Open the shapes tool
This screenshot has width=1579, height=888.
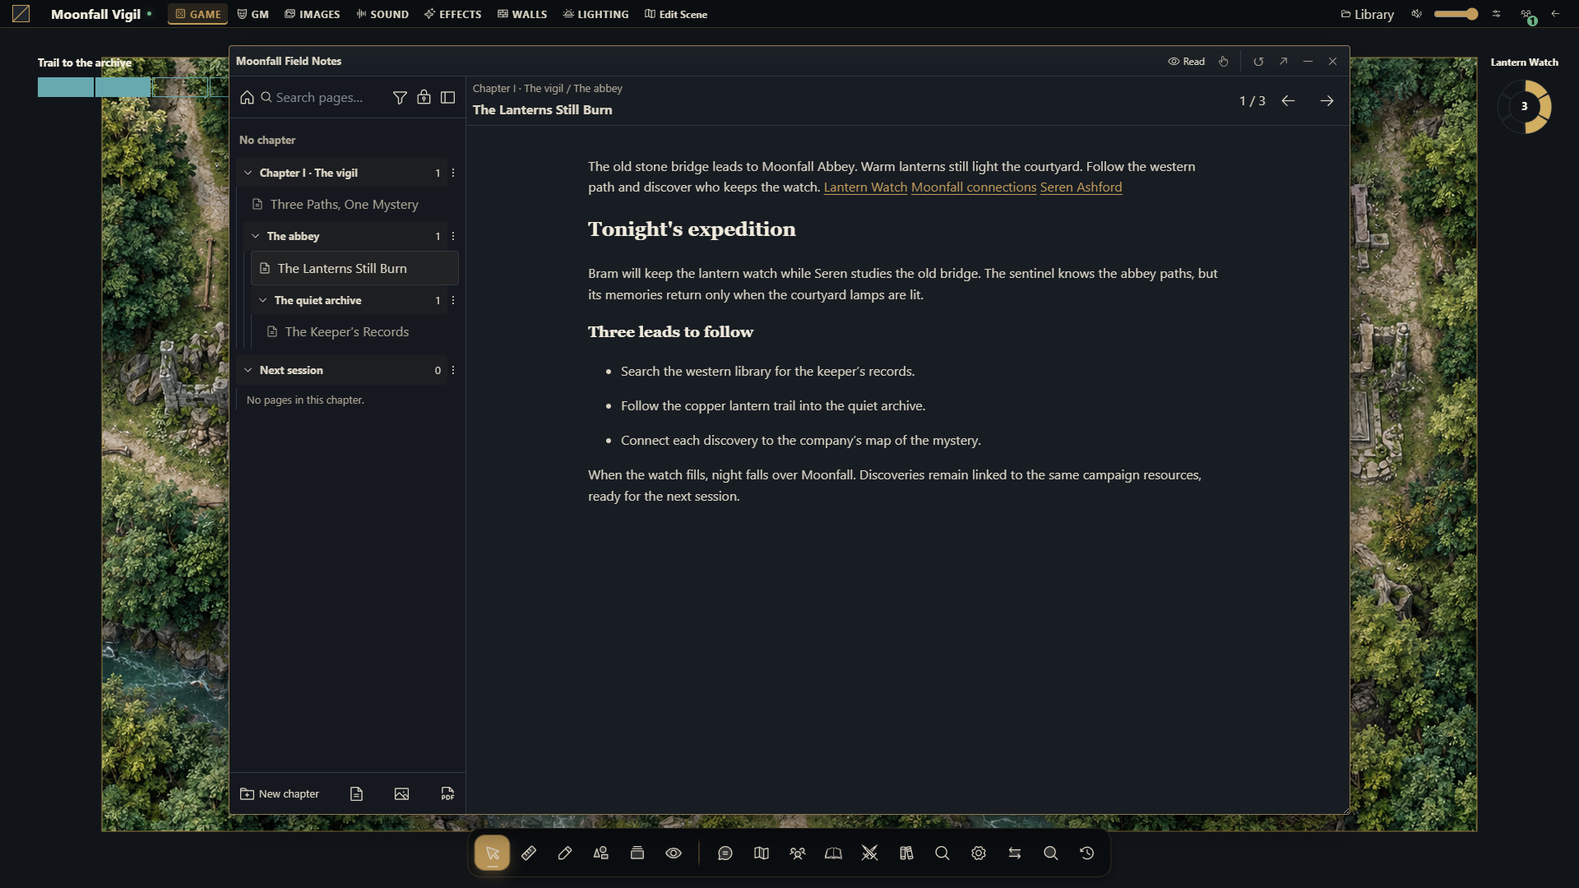(601, 853)
